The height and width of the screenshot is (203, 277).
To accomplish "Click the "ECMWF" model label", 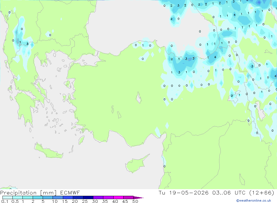I will 70,192.
